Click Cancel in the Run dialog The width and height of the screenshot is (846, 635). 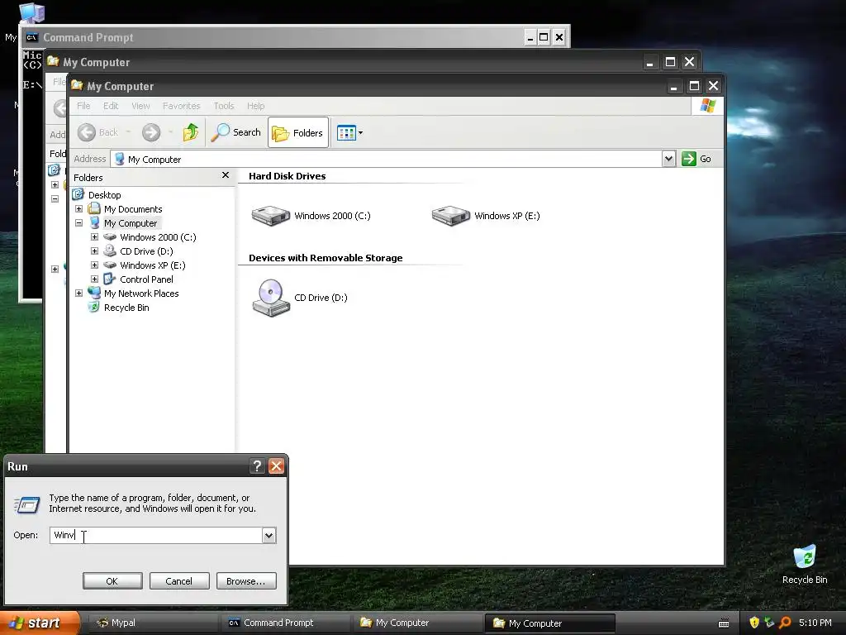(179, 581)
